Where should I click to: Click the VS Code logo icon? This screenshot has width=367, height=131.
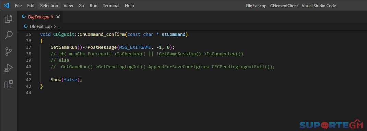click(6, 5)
